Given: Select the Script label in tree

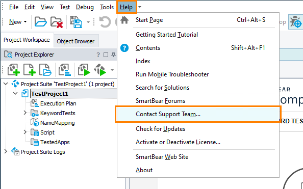Looking at the screenshot, I should [x=47, y=132].
